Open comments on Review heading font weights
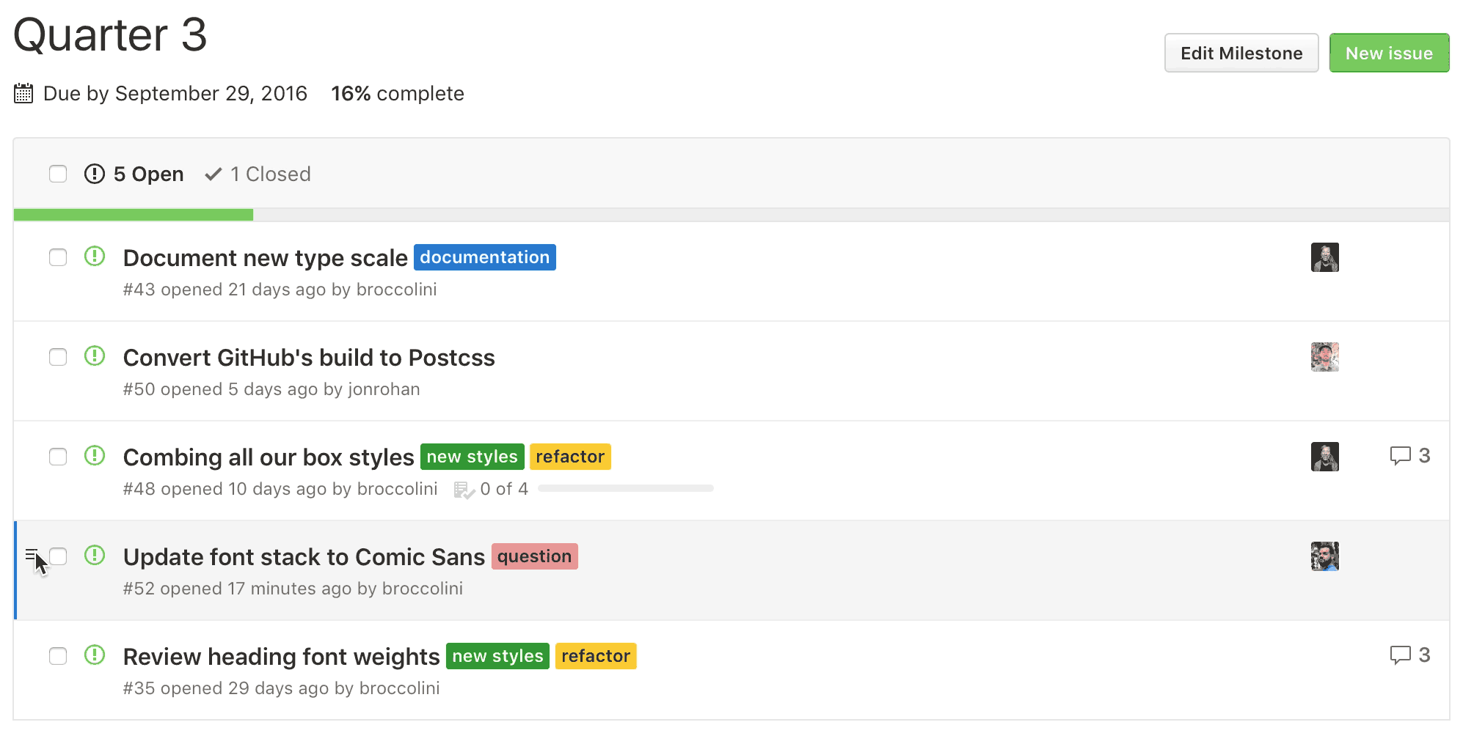 pos(1410,655)
